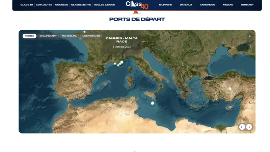Image resolution: width=270 pixels, height=152 pixels.
Task: Filter map by Manche-Atl.
Action: click(70, 36)
